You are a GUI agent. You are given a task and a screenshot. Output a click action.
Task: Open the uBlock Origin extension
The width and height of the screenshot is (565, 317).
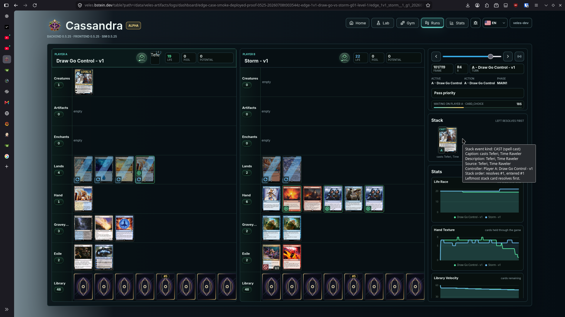516,5
